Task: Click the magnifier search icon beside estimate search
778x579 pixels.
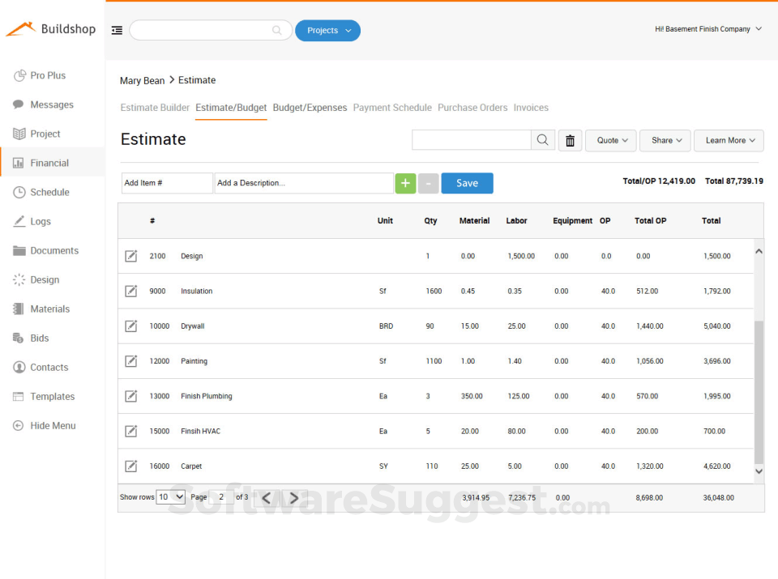Action: point(542,140)
